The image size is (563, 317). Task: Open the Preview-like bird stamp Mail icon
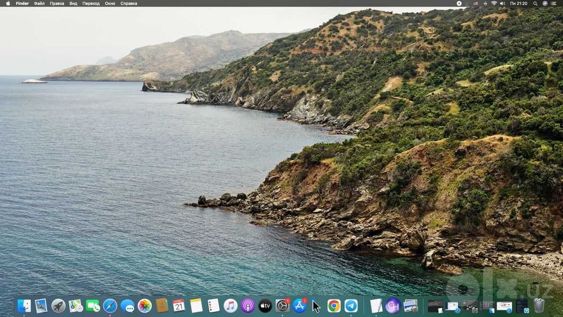point(41,306)
